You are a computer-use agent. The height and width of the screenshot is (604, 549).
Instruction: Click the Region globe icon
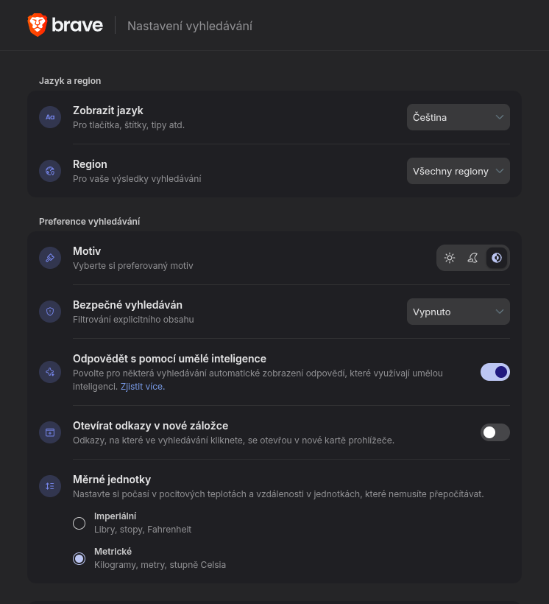coord(50,171)
